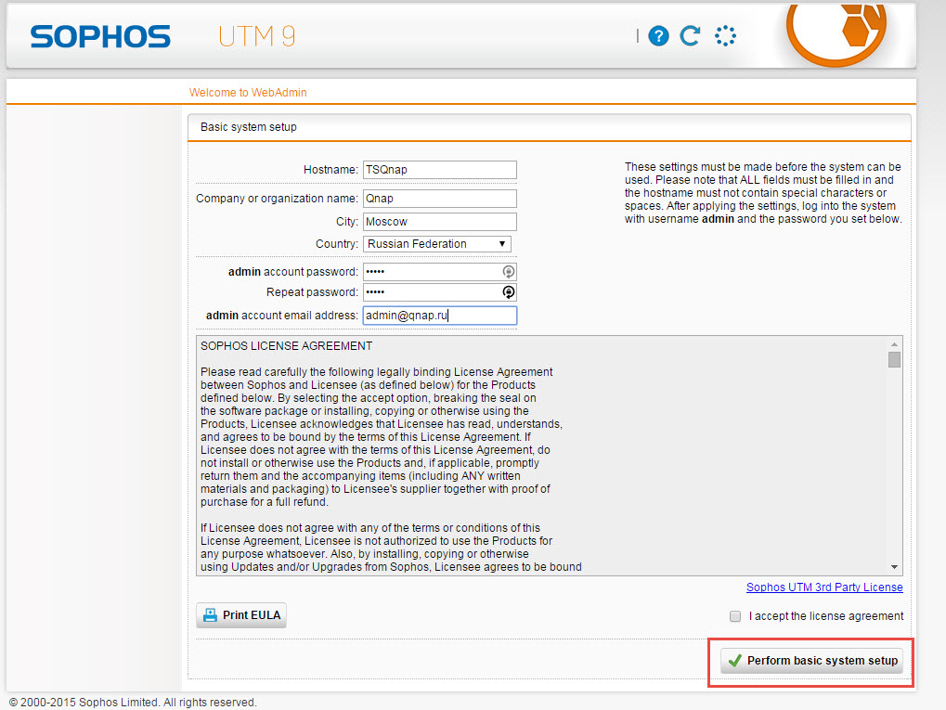Open the blue help question-mark icon
Image resolution: width=946 pixels, height=710 pixels.
[x=658, y=36]
